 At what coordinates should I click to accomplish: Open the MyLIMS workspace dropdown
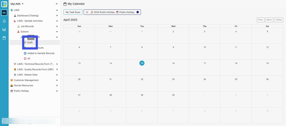[x=17, y=4]
